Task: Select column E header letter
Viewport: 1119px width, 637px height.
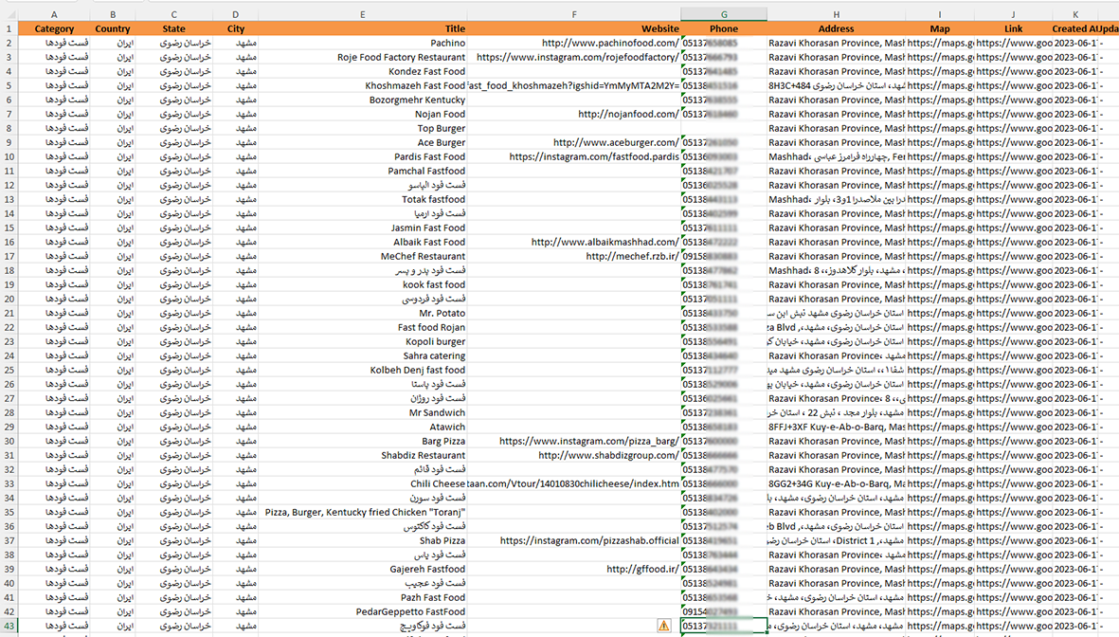Action: coord(363,14)
